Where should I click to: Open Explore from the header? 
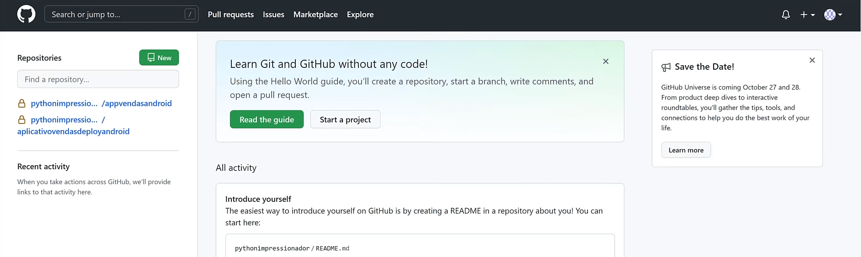click(x=360, y=14)
